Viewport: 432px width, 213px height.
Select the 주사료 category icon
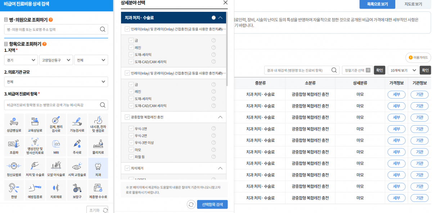pos(77,146)
